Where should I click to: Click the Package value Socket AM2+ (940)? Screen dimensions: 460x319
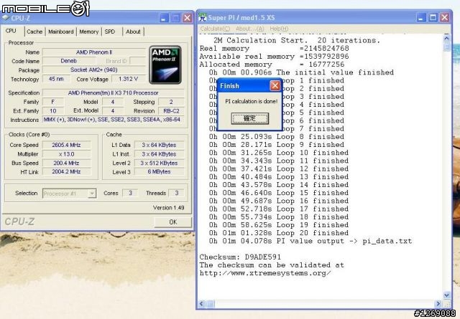(94, 70)
